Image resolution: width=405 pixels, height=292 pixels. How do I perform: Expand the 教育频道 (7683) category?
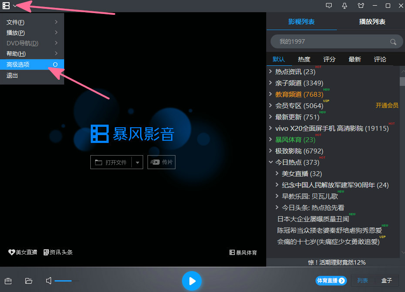click(x=270, y=94)
